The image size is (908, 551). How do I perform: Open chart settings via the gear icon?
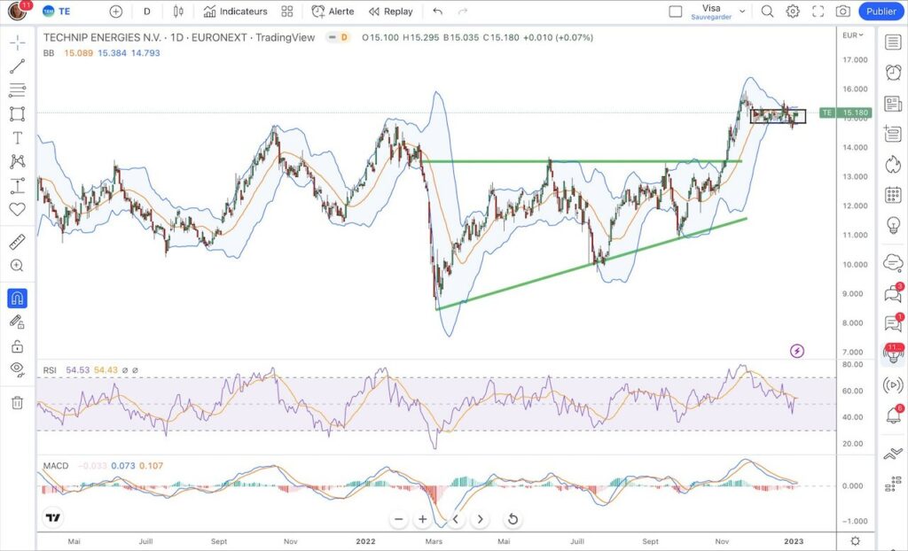(x=792, y=12)
